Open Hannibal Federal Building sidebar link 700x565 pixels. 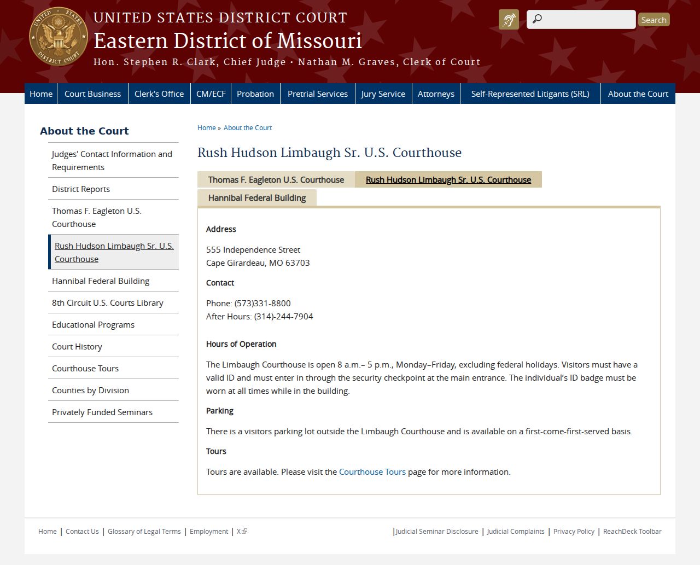point(113,281)
